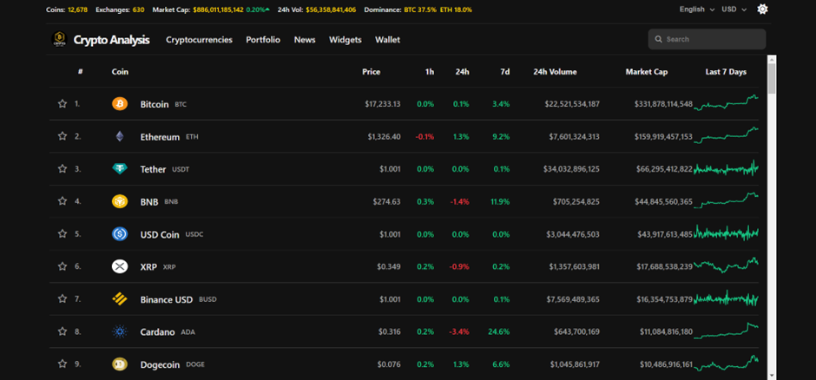Click BNB 24h change -1.4%
Image resolution: width=816 pixels, height=380 pixels.
459,201
